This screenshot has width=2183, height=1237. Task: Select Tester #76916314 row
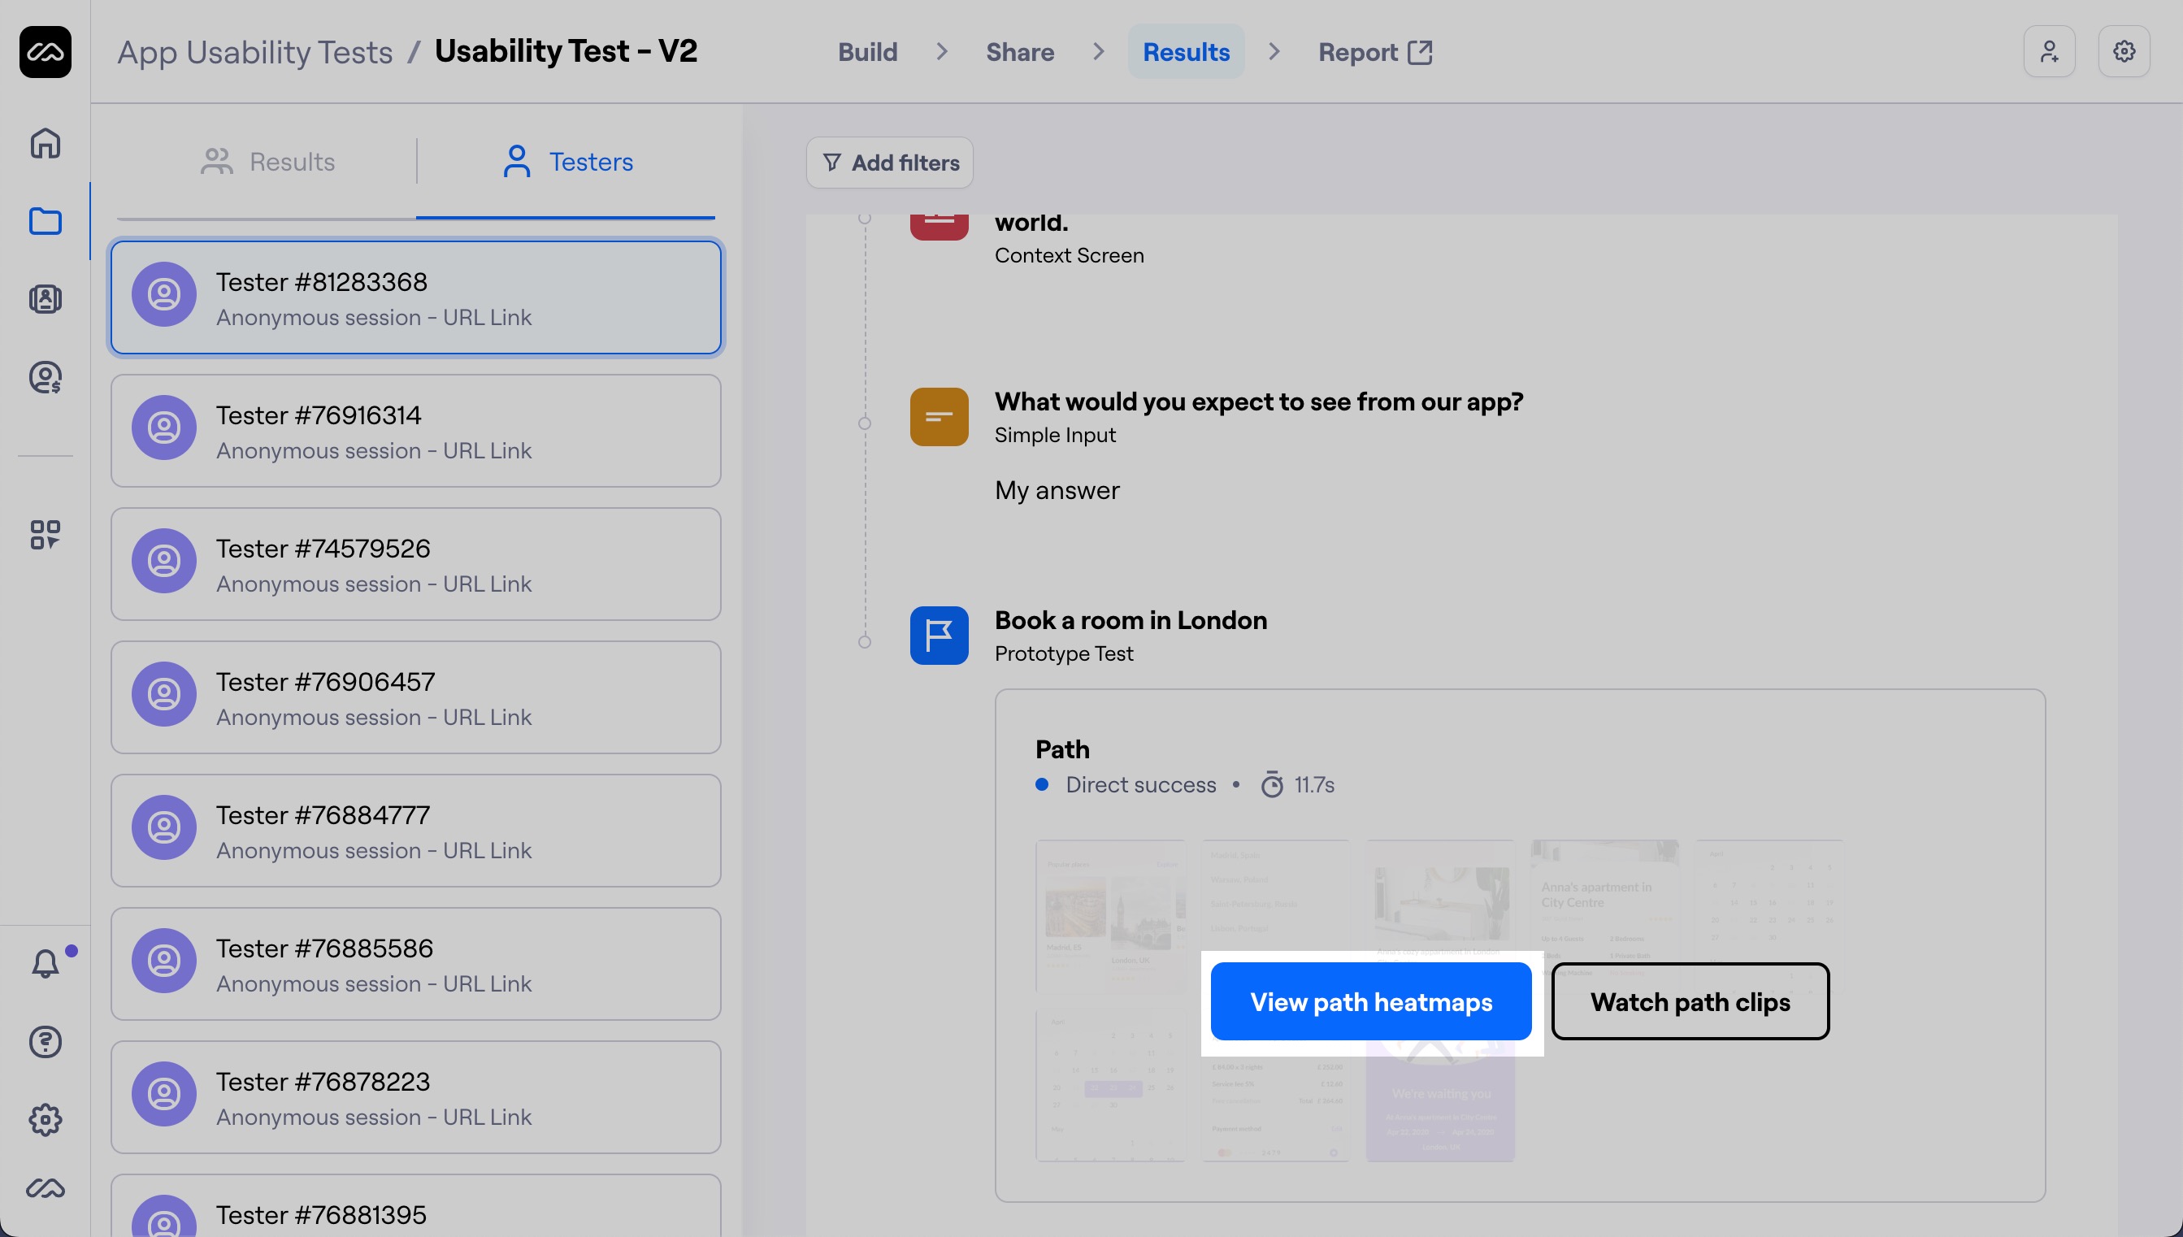[x=416, y=431]
